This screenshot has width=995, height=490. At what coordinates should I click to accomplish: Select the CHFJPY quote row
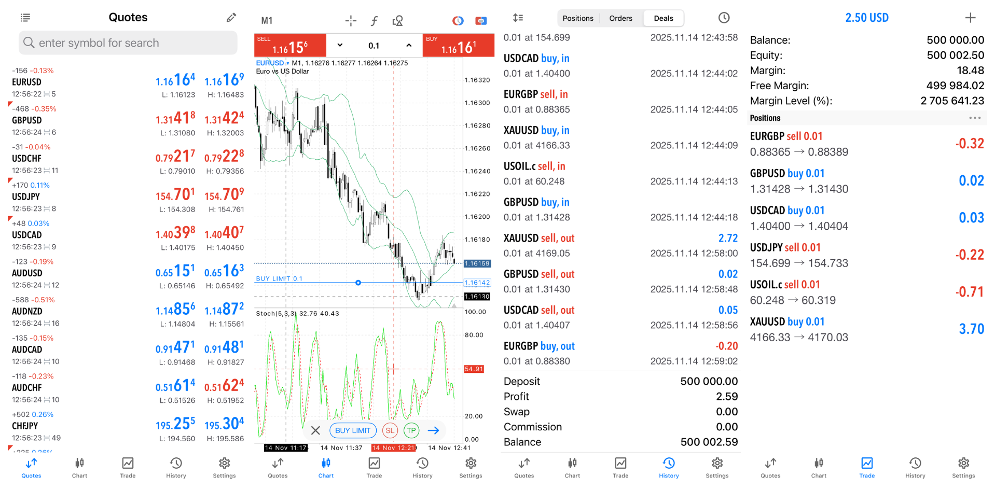128,426
